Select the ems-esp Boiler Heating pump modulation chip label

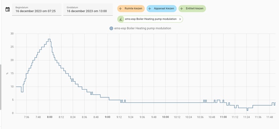coord(151,19)
